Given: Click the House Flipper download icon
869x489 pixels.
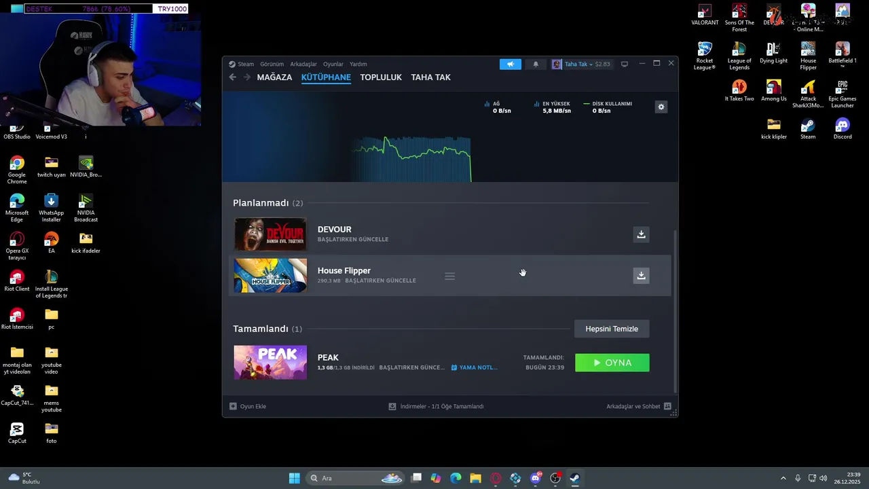Looking at the screenshot, I should [641, 275].
